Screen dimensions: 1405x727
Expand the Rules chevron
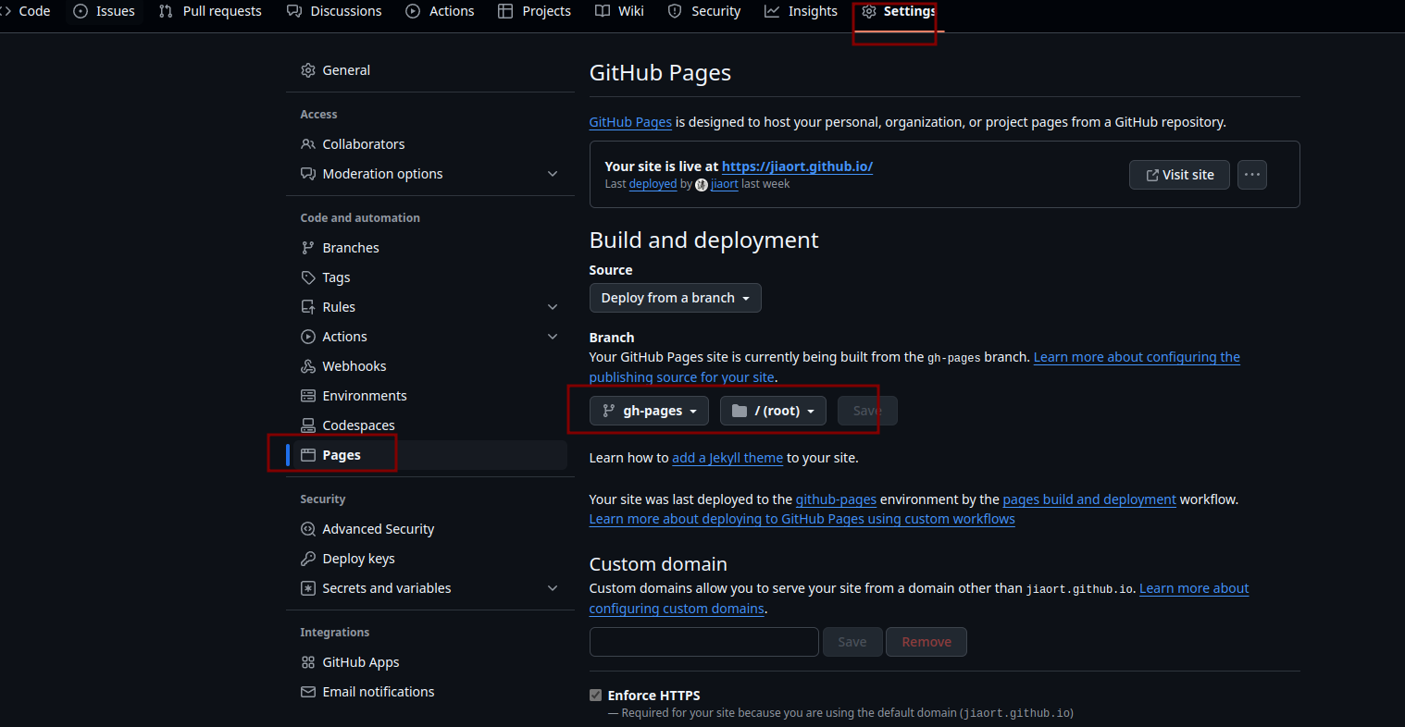pos(553,307)
